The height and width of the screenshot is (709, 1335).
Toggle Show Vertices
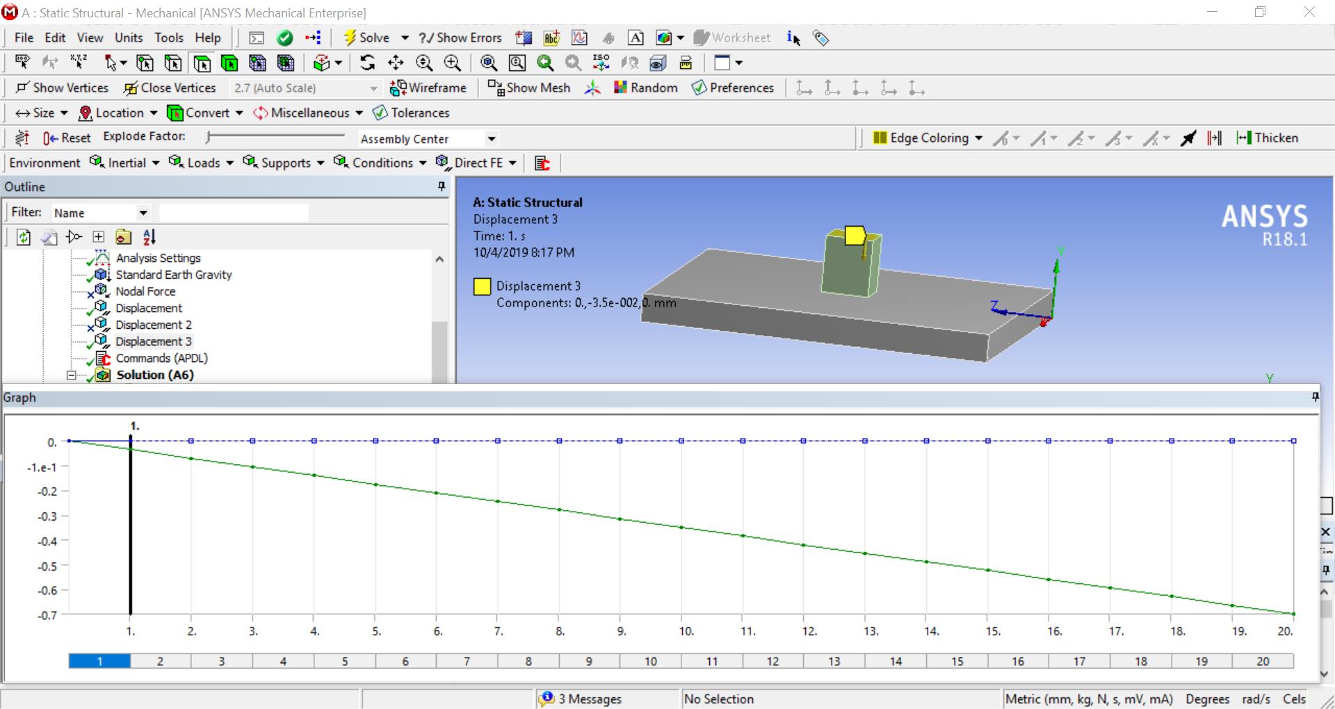pyautogui.click(x=63, y=88)
